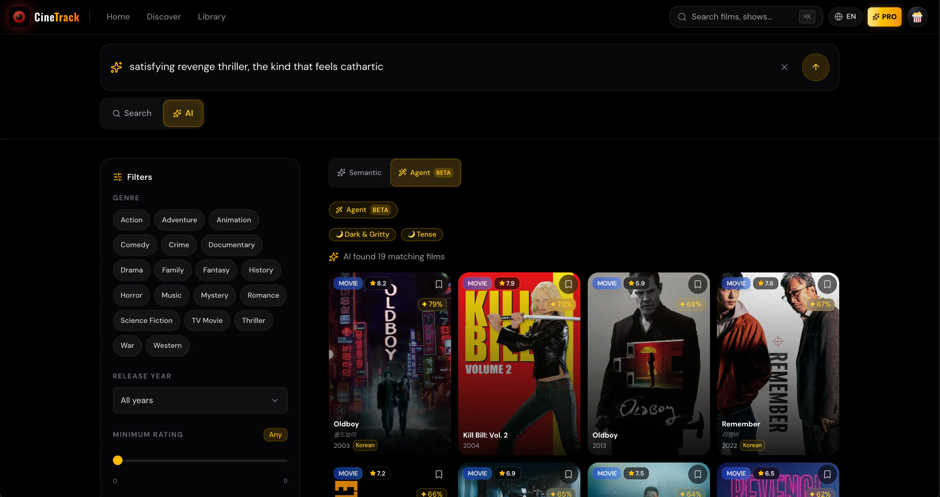Click the 5.9 star rating on Oldboy 2013
The image size is (940, 497).
click(x=636, y=283)
